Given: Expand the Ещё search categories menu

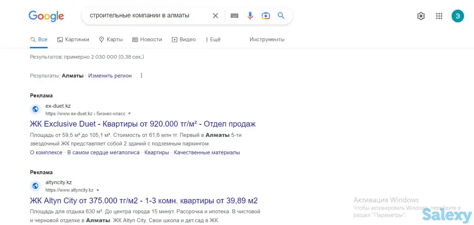Looking at the screenshot, I should tap(213, 39).
